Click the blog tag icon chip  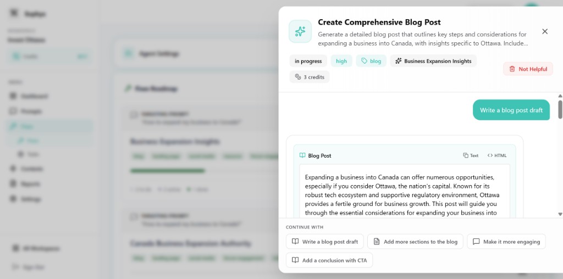(x=371, y=61)
